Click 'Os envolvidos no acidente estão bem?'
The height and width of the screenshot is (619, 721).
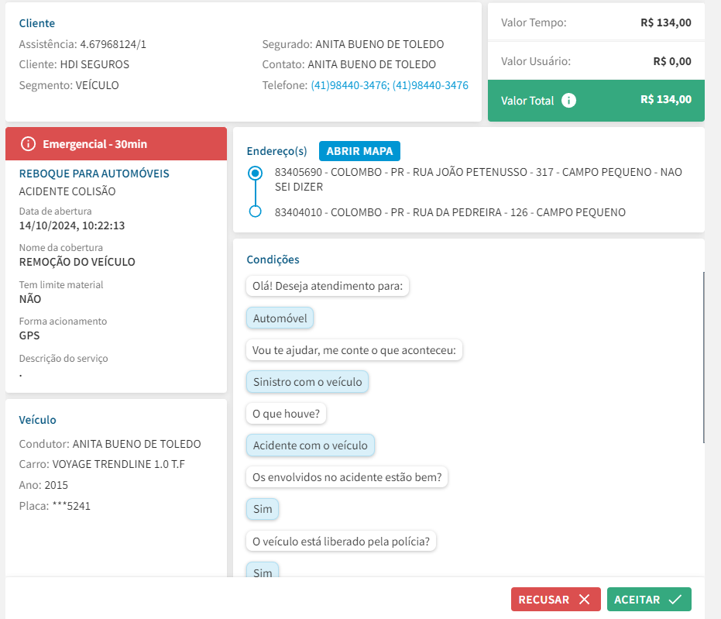coord(347,477)
